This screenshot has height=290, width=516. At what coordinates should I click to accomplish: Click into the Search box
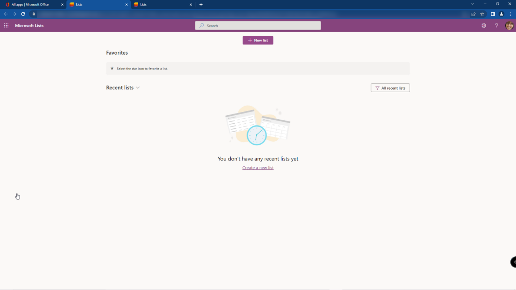tap(258, 26)
